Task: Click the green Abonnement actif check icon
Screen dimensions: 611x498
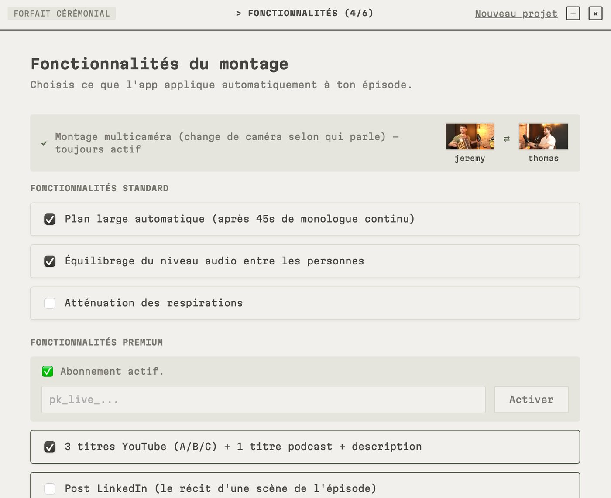Action: coord(48,372)
